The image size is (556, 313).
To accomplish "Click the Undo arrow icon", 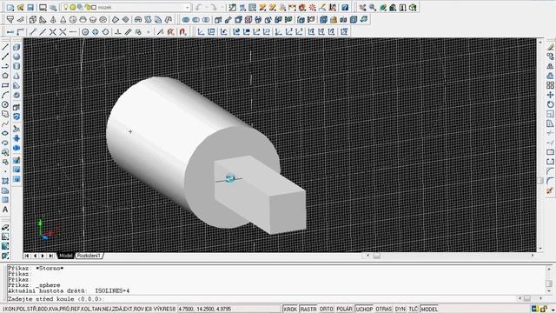I will [x=199, y=7].
